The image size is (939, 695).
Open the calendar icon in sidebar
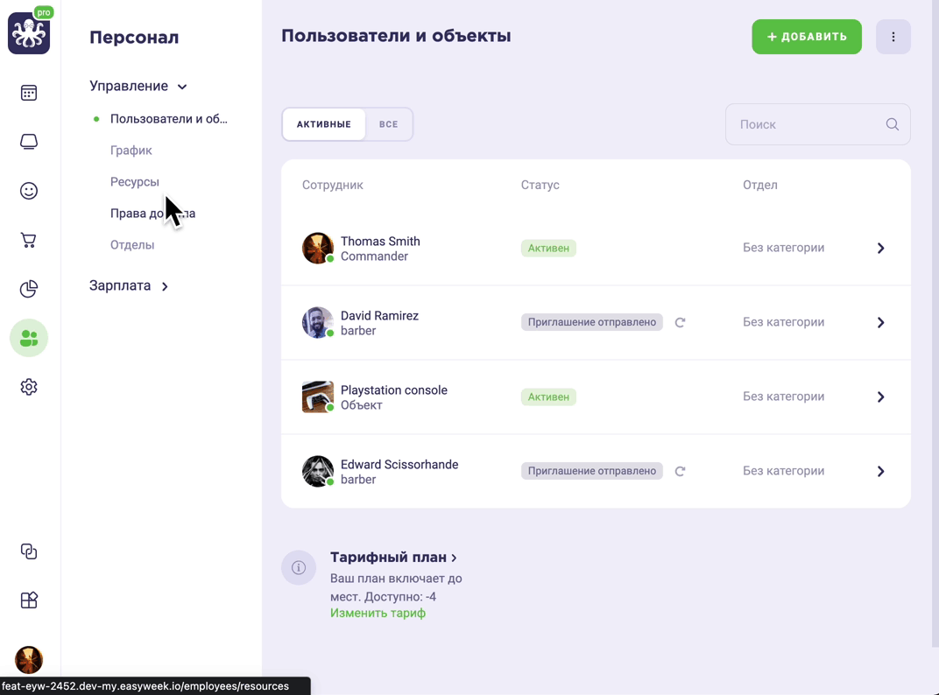(29, 93)
